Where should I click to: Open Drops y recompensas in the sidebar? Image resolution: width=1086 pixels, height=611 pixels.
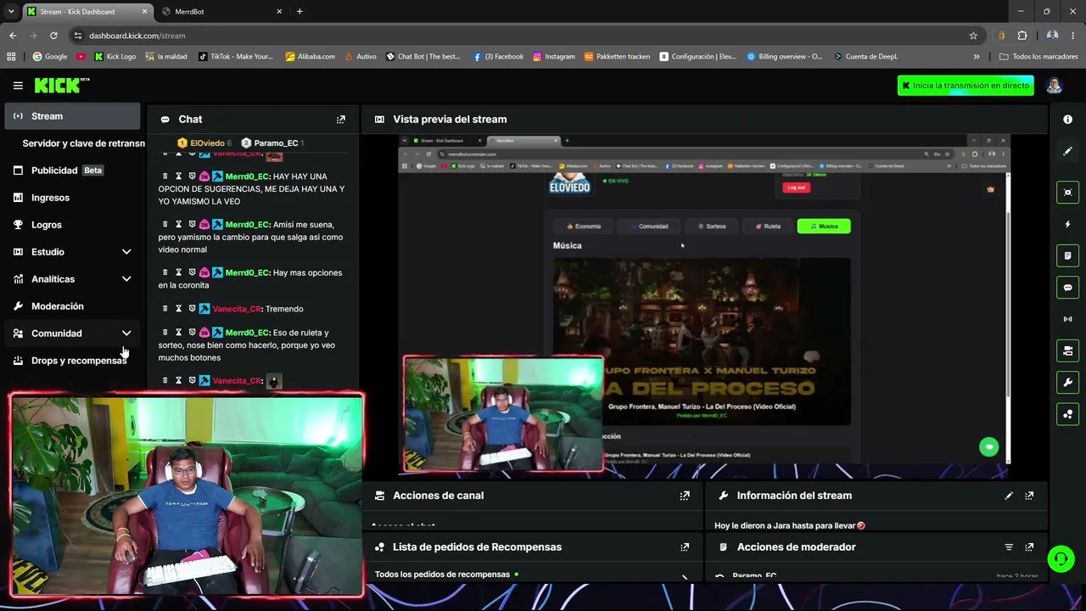point(72,361)
